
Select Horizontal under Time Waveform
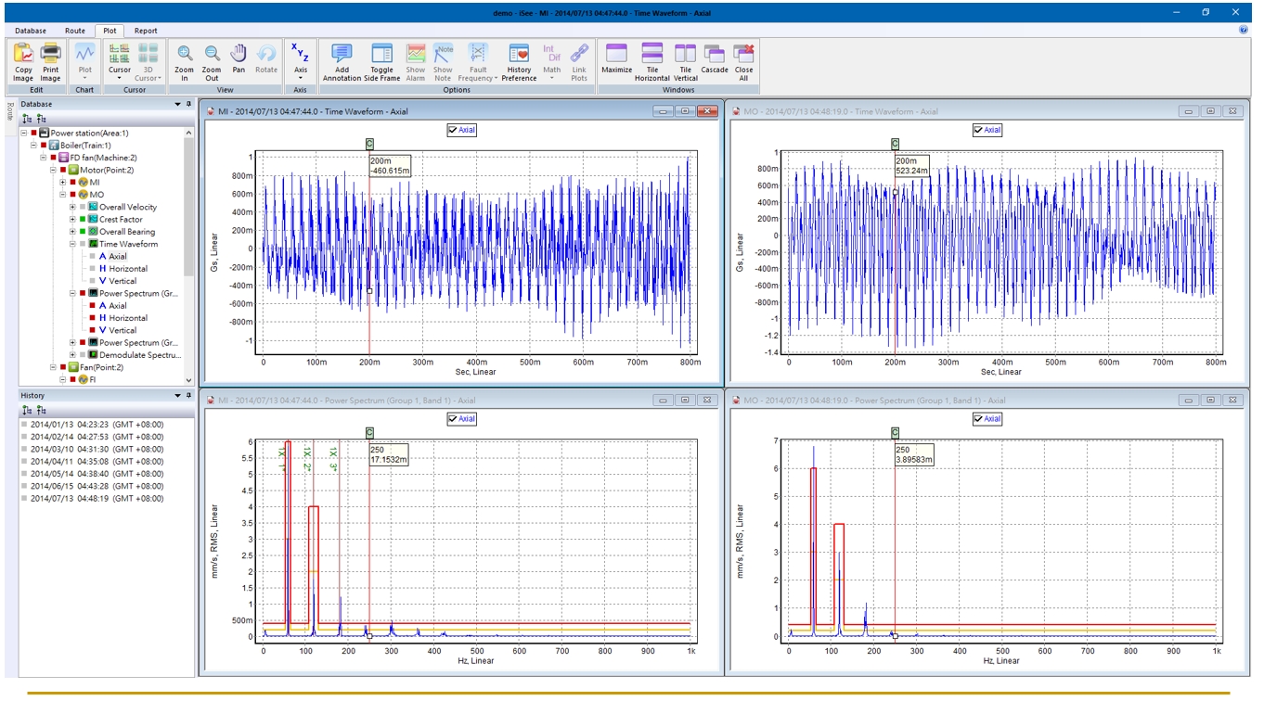(x=128, y=269)
